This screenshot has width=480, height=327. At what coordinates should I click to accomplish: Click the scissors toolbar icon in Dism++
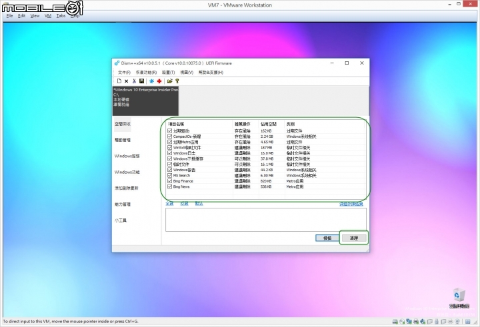[x=134, y=81]
